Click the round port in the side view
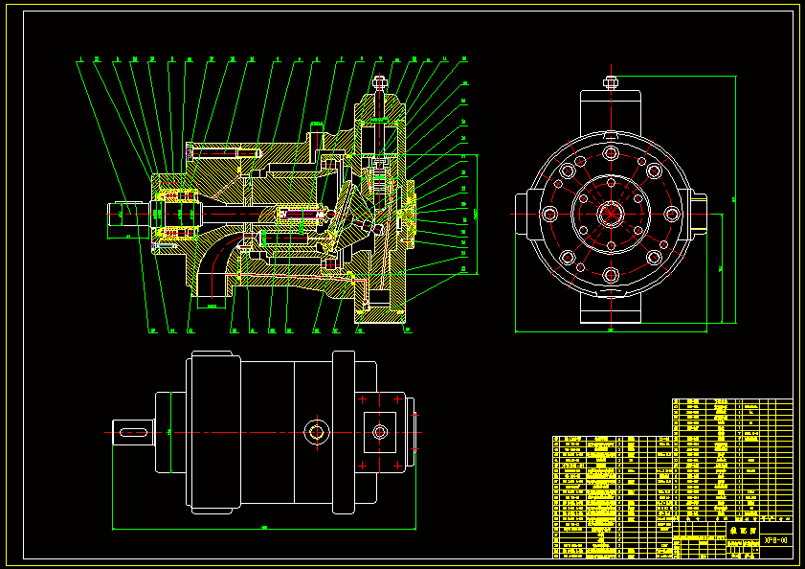 317,432
